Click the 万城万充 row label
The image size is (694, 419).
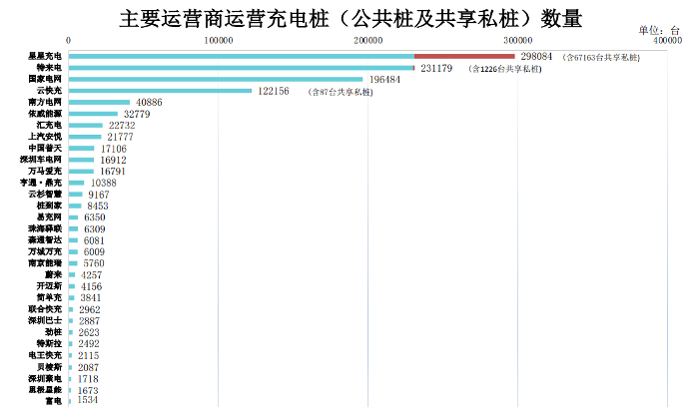pyautogui.click(x=45, y=251)
